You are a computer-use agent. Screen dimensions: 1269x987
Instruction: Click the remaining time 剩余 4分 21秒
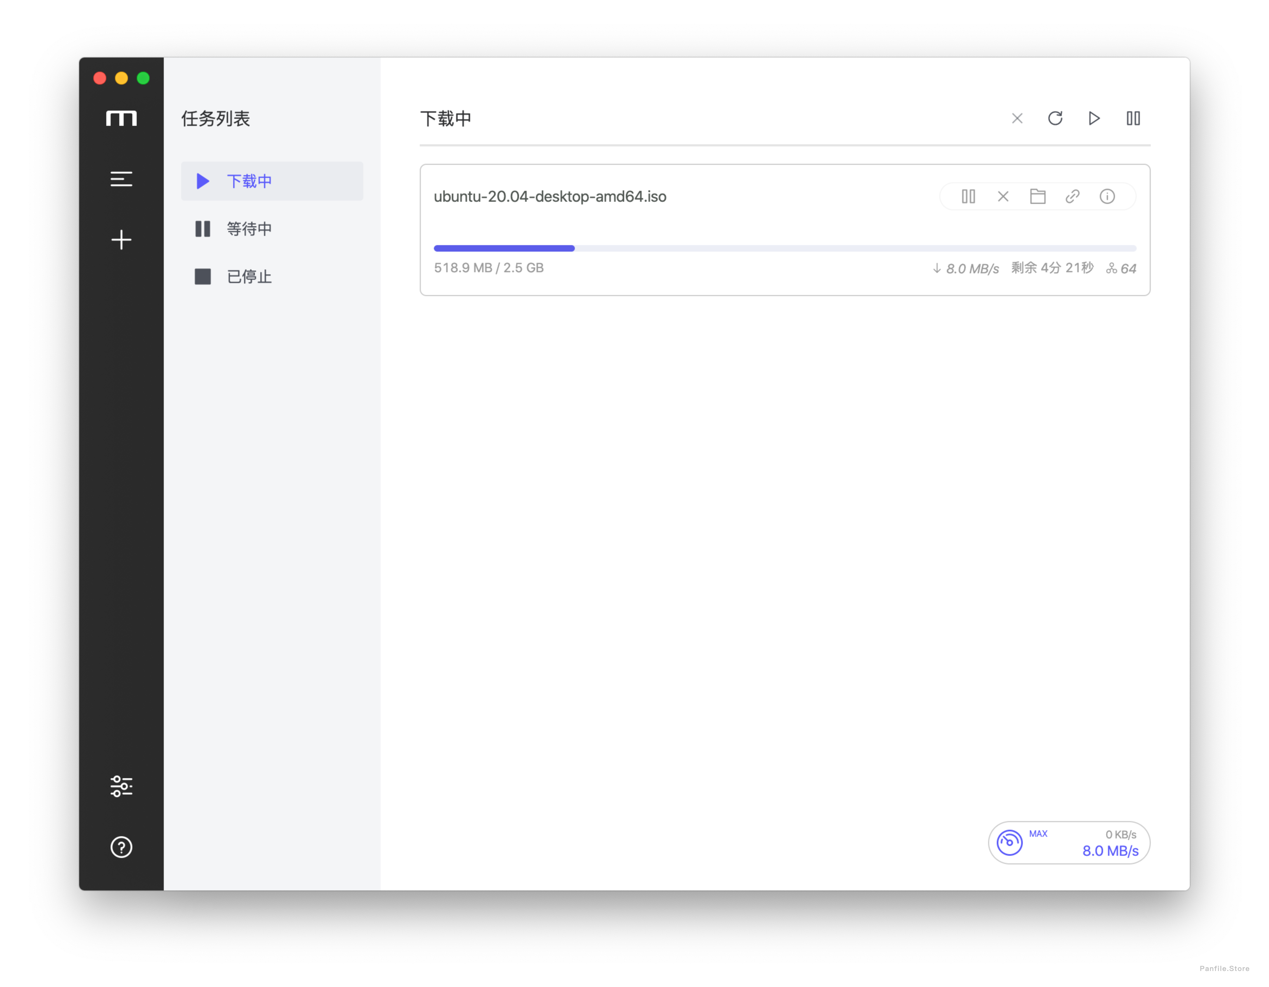coord(1052,268)
